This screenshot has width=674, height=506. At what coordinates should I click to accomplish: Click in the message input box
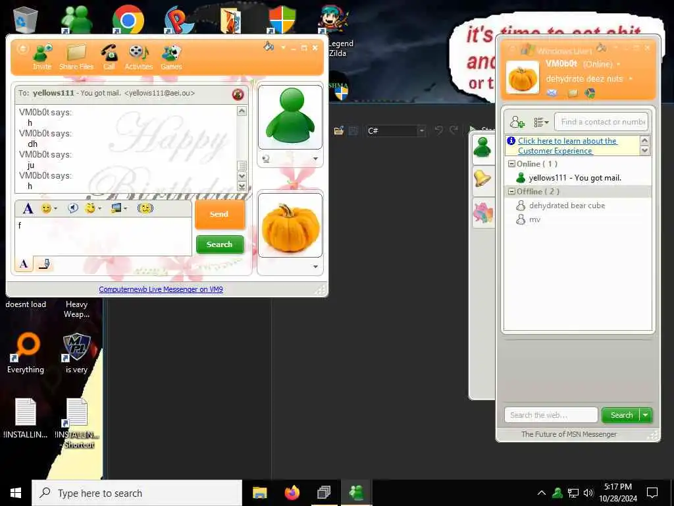(x=103, y=237)
